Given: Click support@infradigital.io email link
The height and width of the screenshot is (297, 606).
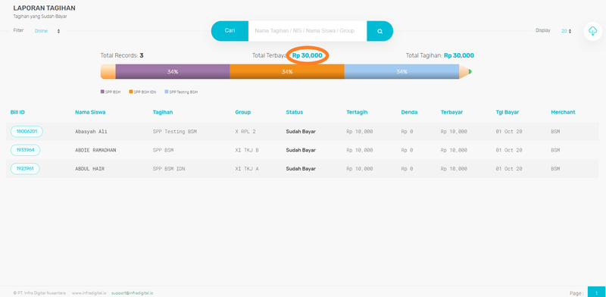Looking at the screenshot, I should pyautogui.click(x=132, y=293).
